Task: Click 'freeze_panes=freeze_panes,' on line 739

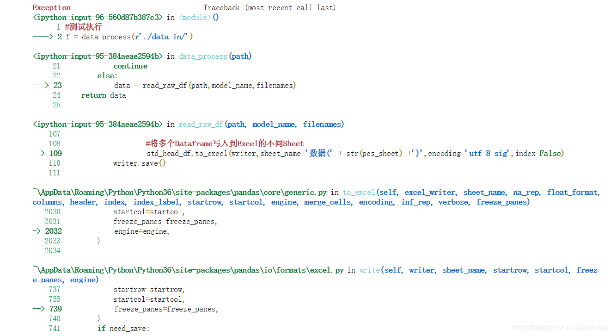Action: 166,309
